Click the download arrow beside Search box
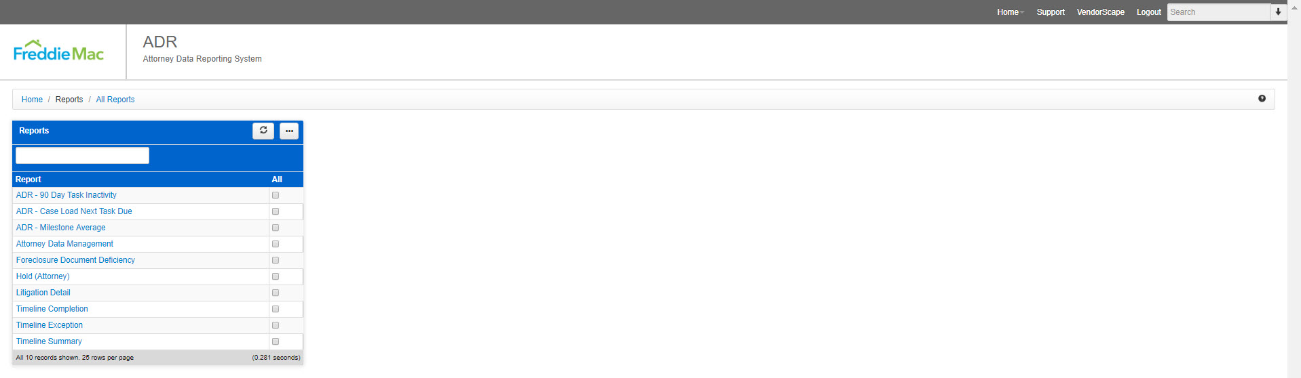The height and width of the screenshot is (378, 1301). pos(1278,12)
